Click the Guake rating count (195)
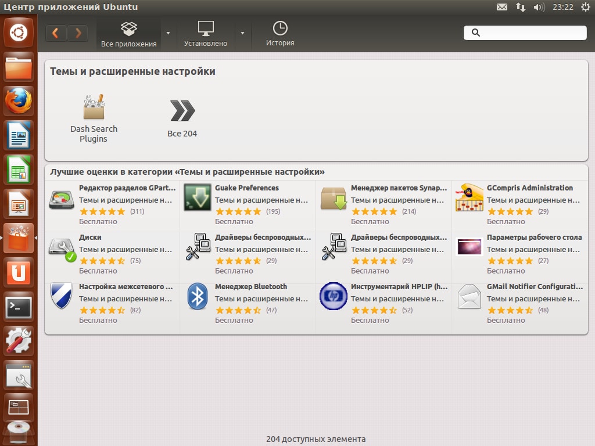The image size is (595, 446). (x=273, y=211)
